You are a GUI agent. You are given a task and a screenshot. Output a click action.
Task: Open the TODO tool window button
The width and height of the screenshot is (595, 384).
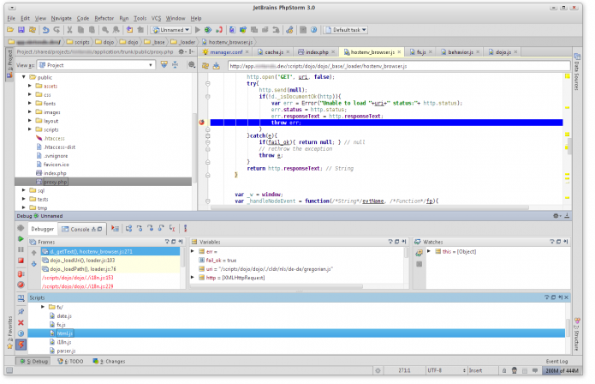pyautogui.click(x=70, y=361)
